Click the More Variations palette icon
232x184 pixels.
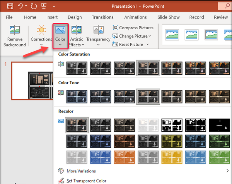point(61,171)
